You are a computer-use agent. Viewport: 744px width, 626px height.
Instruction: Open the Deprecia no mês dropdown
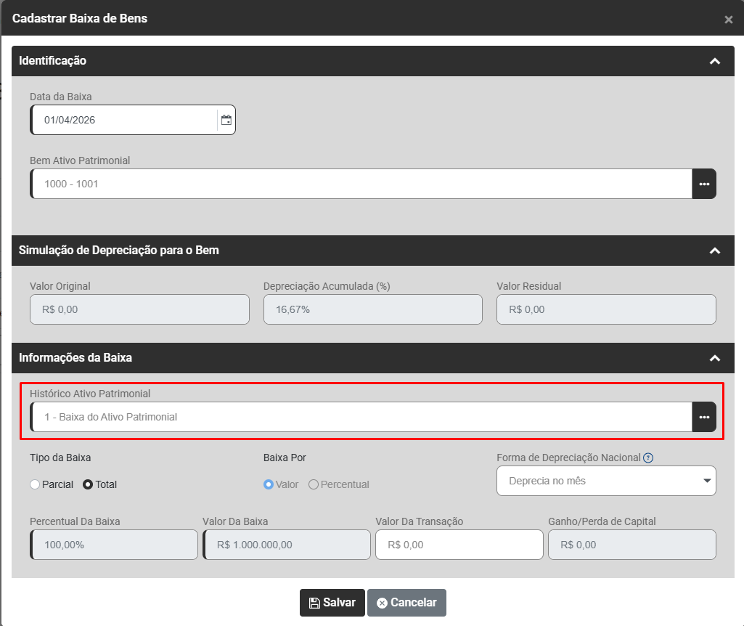tap(605, 481)
